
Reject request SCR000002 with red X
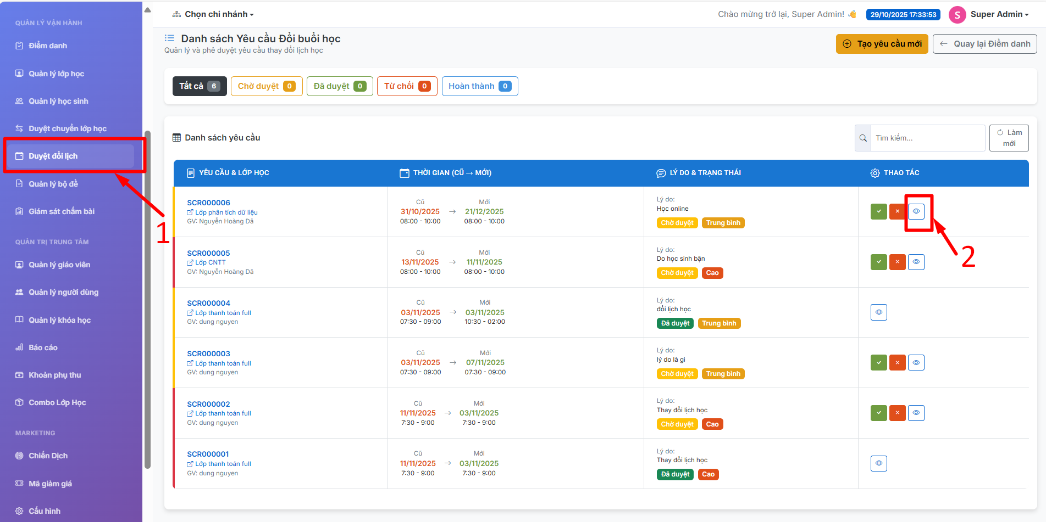click(897, 413)
